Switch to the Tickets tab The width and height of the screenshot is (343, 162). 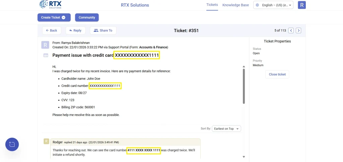212,5
